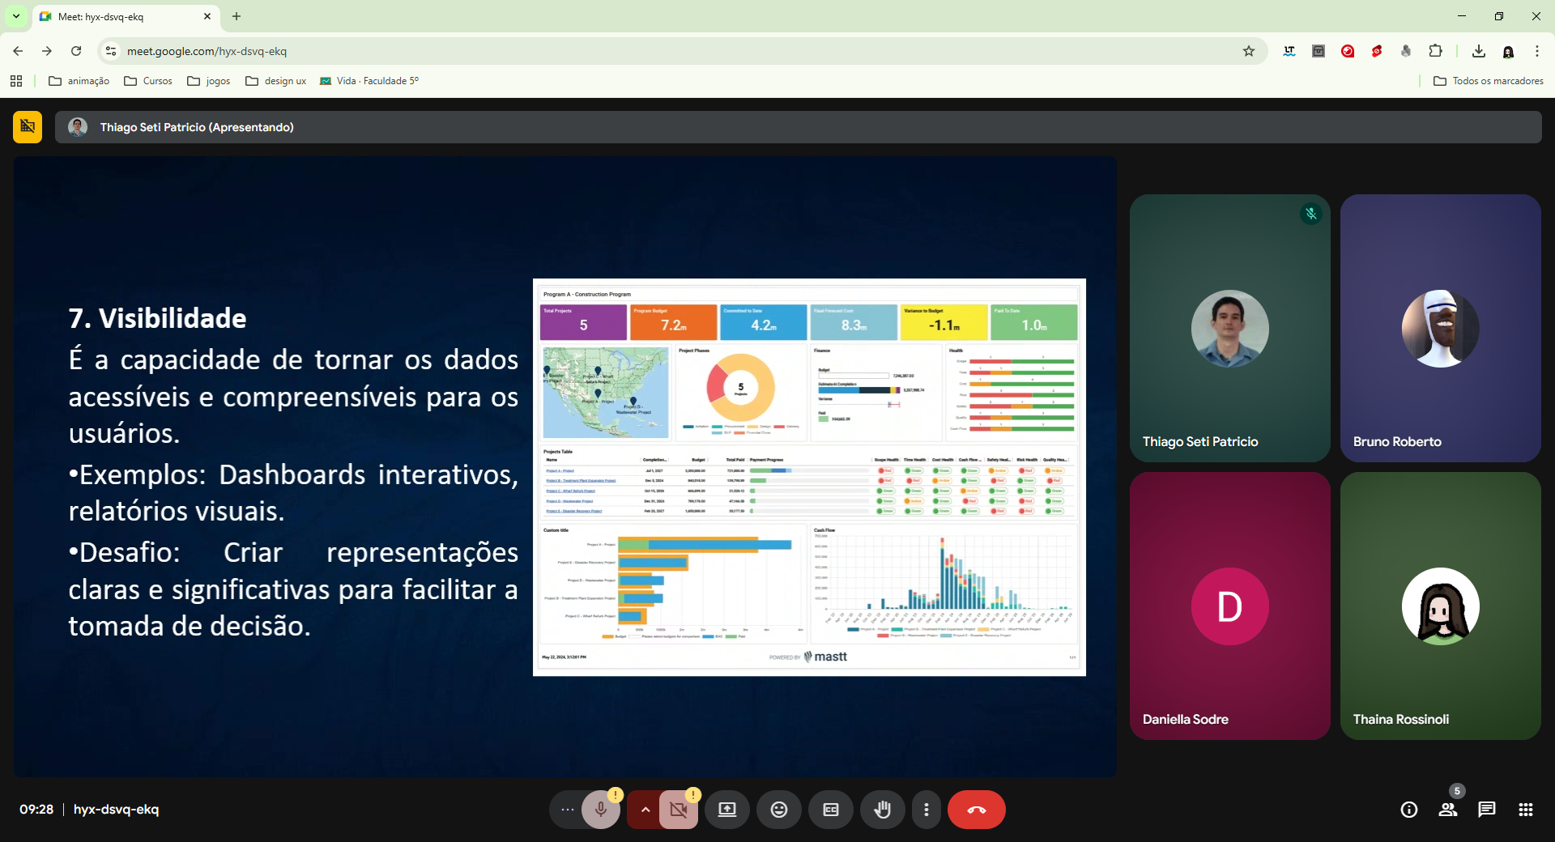Raise your hand in the meeting
Image resolution: width=1555 pixels, height=842 pixels.
coord(883,810)
